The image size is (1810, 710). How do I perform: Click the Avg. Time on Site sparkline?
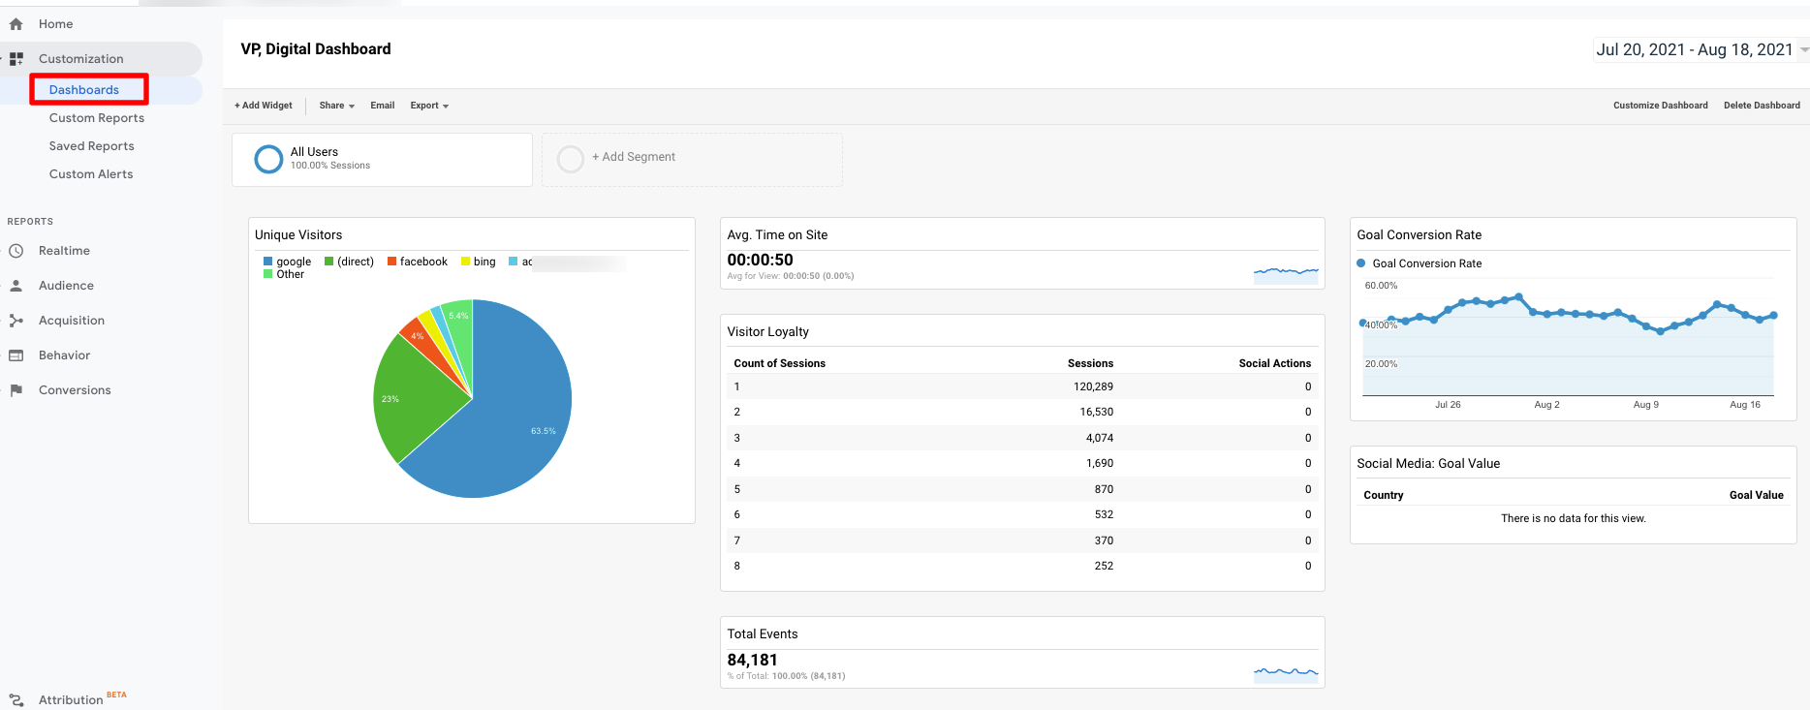pos(1286,274)
